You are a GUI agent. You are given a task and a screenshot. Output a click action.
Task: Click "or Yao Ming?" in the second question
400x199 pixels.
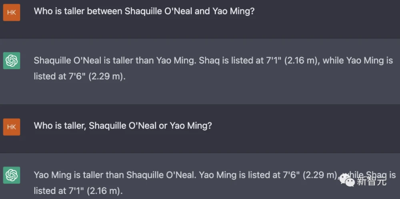pyautogui.click(x=185, y=126)
